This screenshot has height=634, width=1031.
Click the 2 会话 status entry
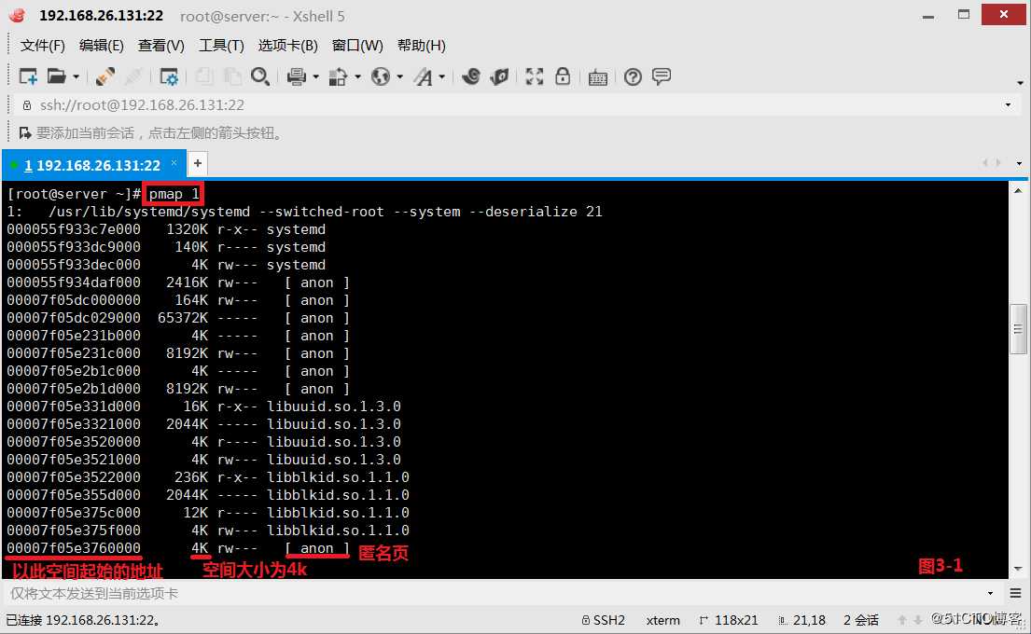click(x=860, y=619)
